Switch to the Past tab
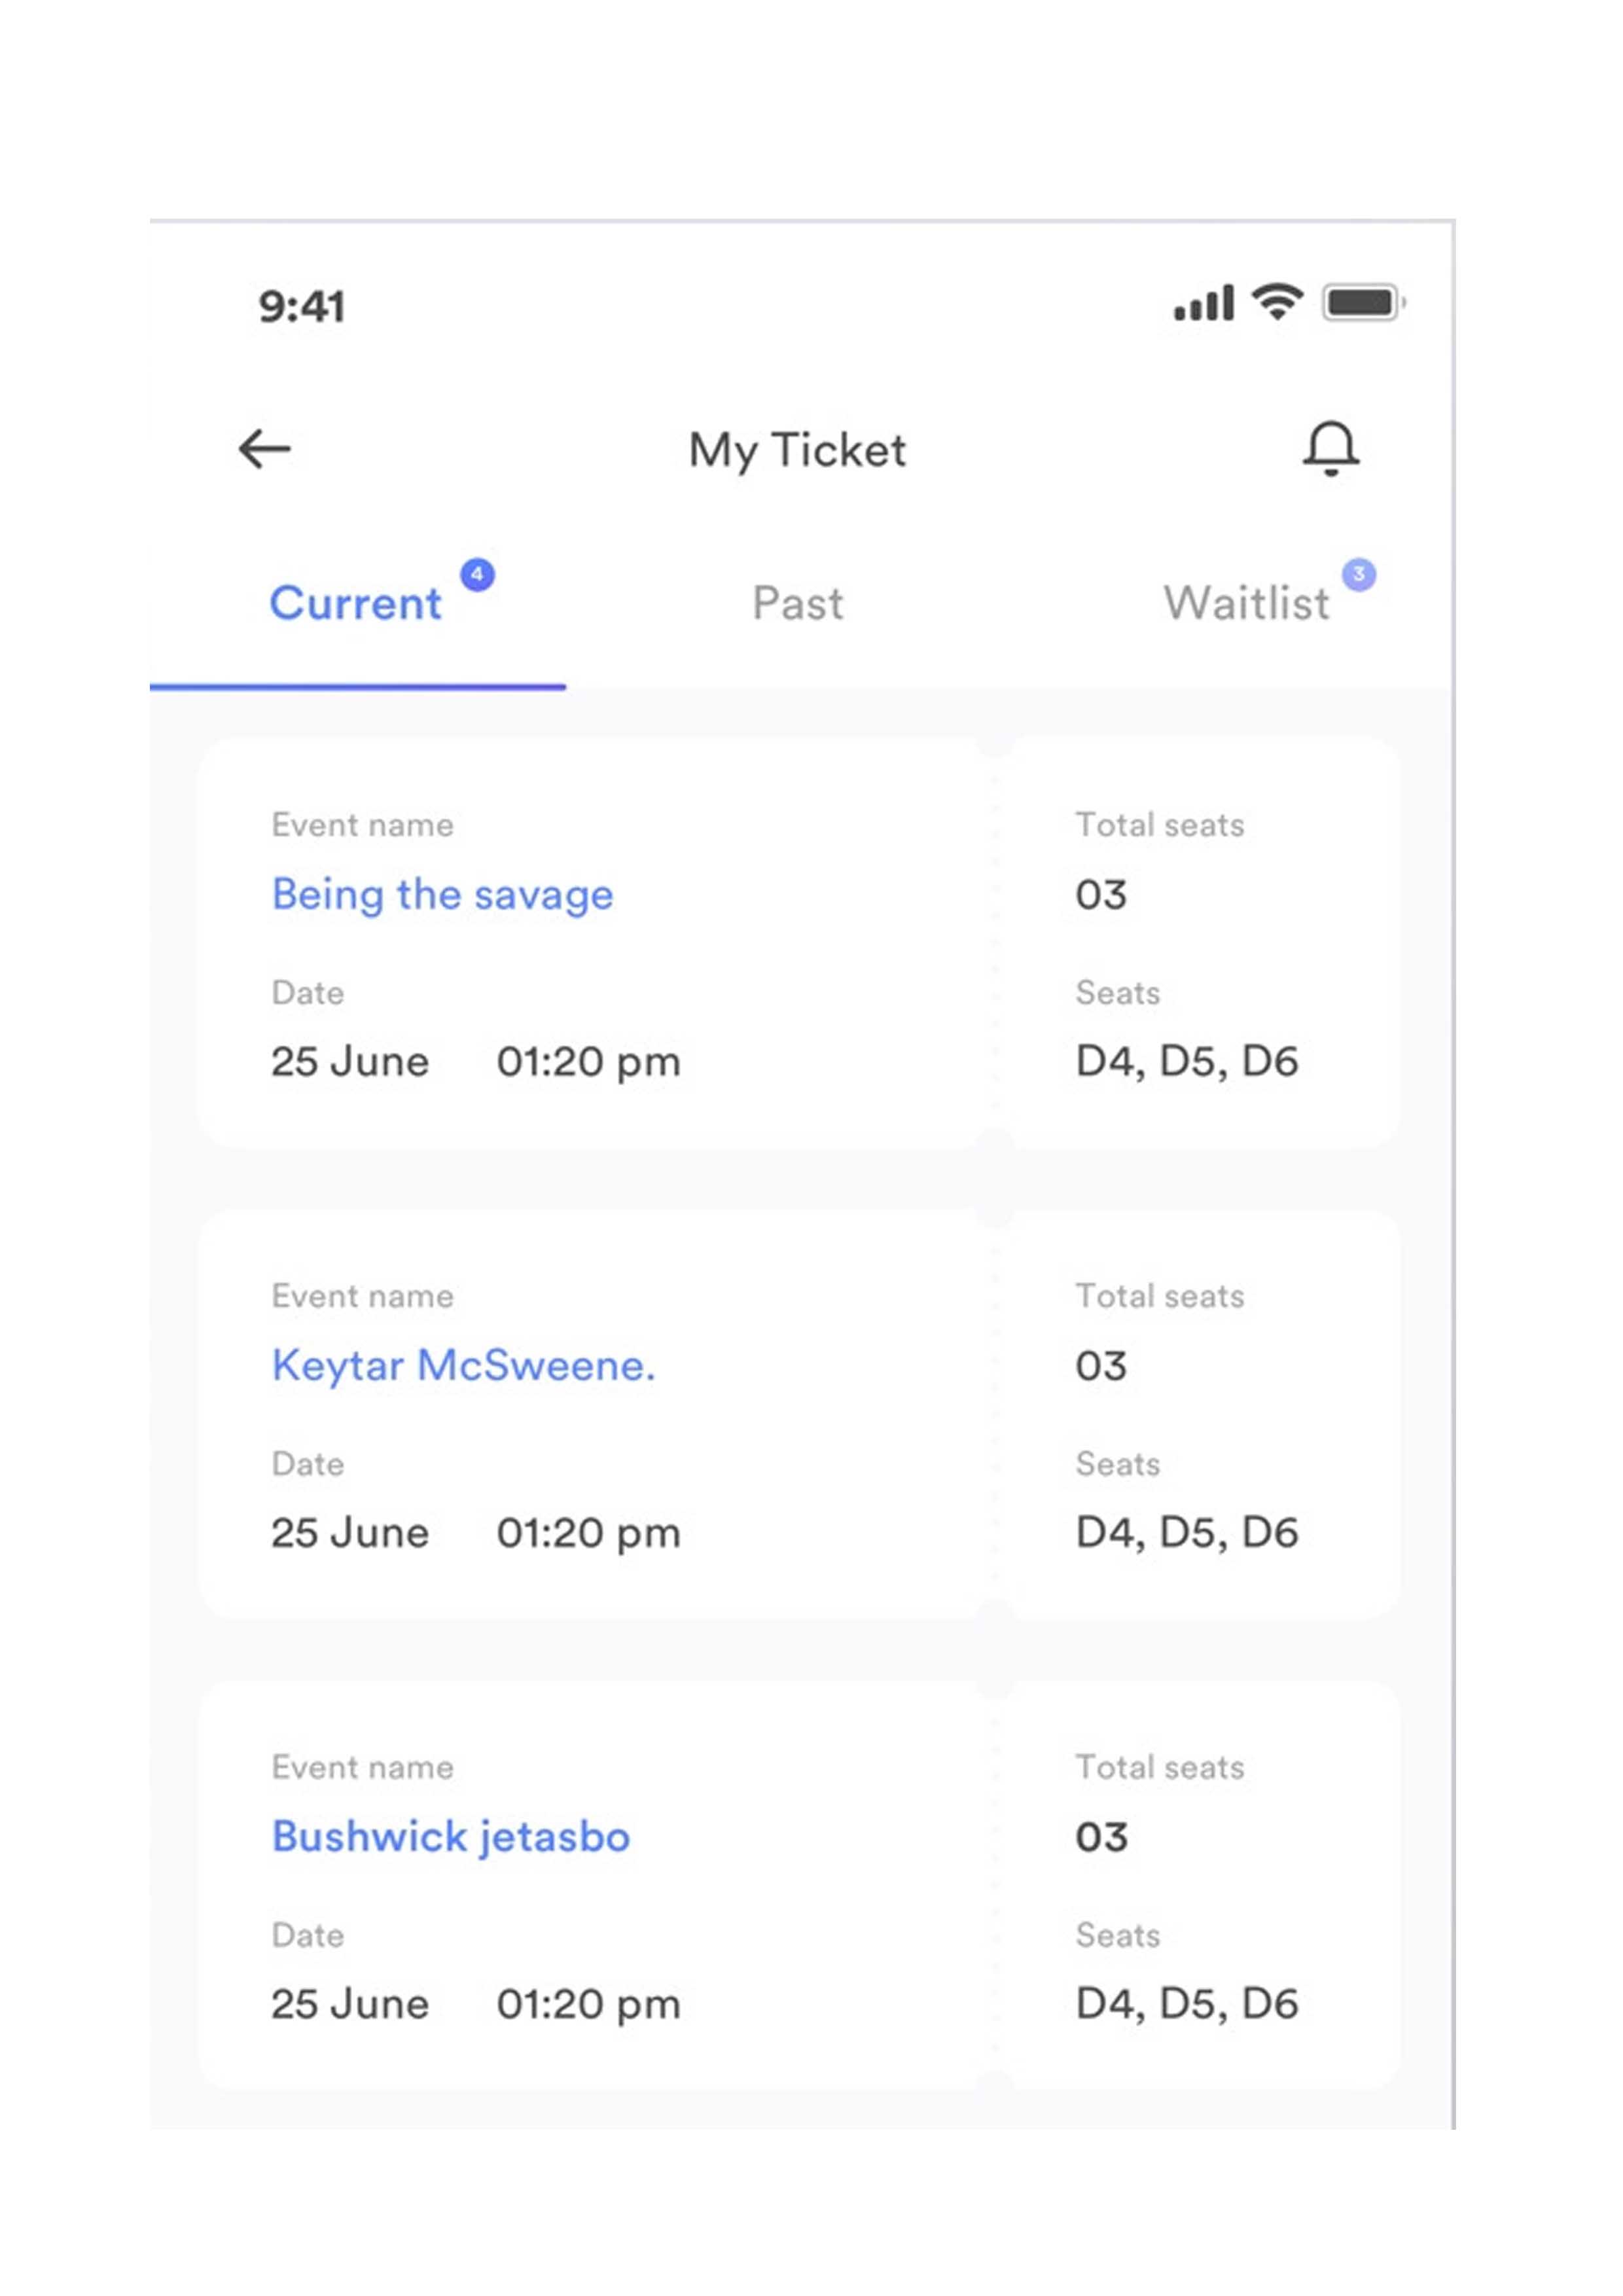 797,603
